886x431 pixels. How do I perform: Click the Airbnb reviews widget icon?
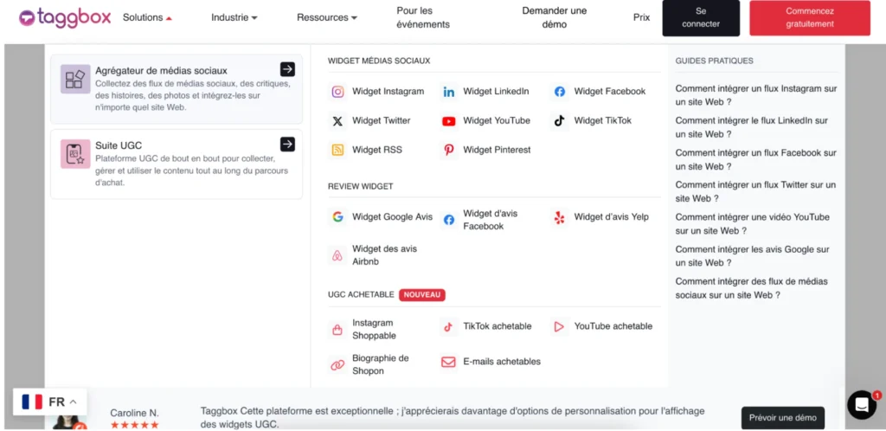tap(338, 255)
